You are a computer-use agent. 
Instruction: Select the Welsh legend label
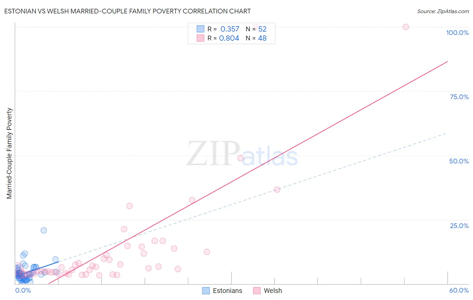tap(273, 291)
